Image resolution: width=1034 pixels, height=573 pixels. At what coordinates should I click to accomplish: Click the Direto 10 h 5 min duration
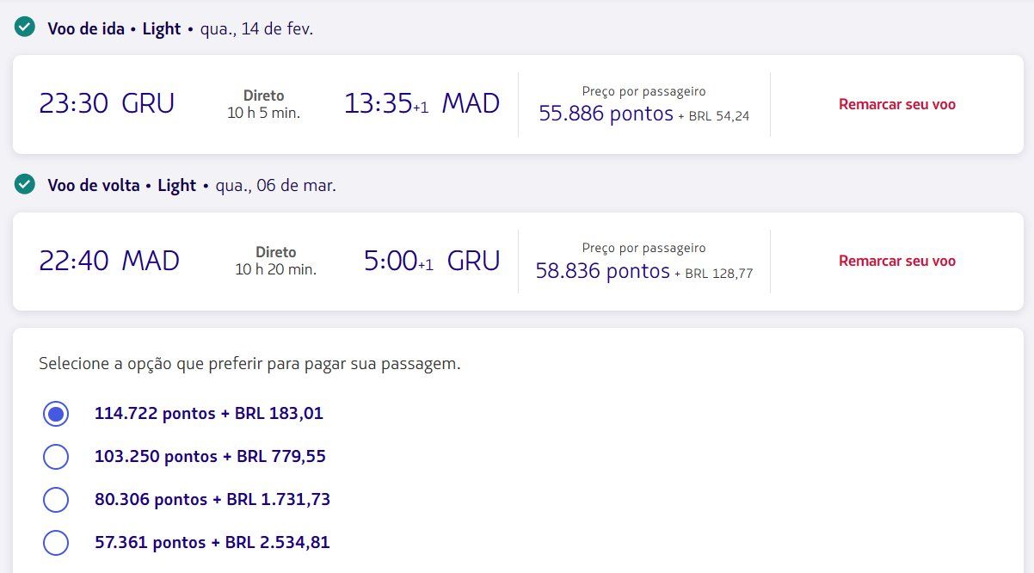[x=263, y=104]
